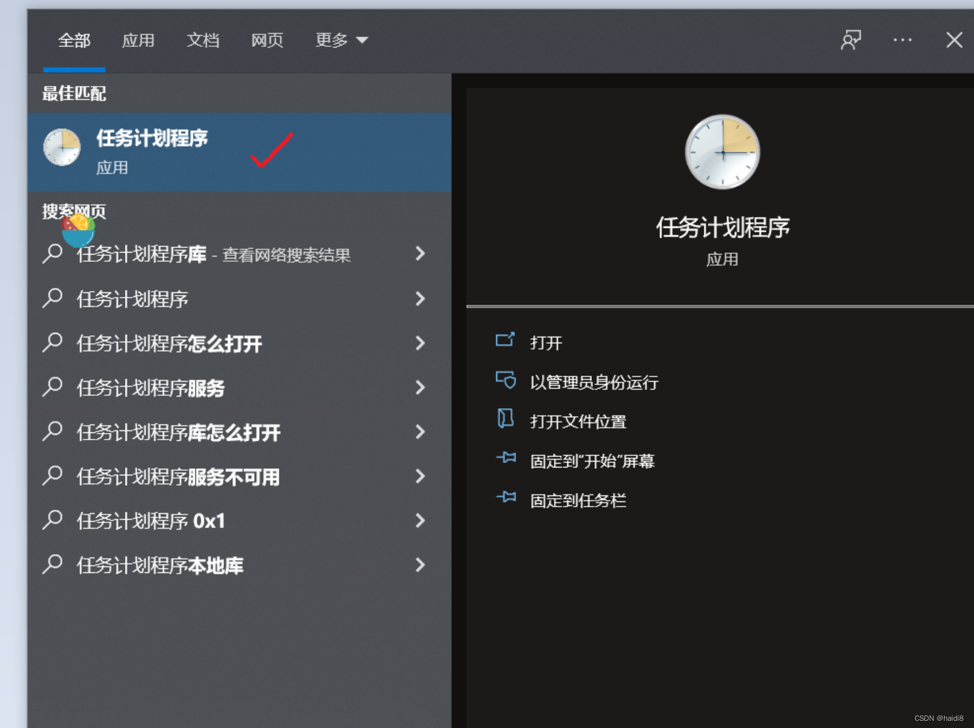
Task: Select the 打开 (Open) icon
Action: (506, 340)
